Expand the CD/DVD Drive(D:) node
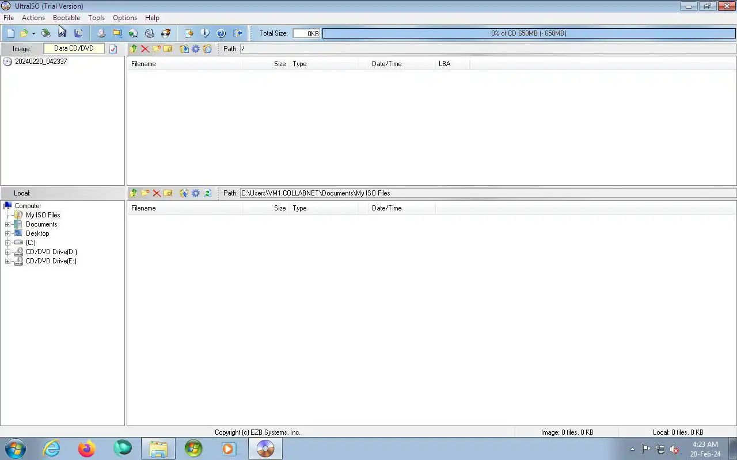This screenshot has height=460, width=737. coord(8,252)
